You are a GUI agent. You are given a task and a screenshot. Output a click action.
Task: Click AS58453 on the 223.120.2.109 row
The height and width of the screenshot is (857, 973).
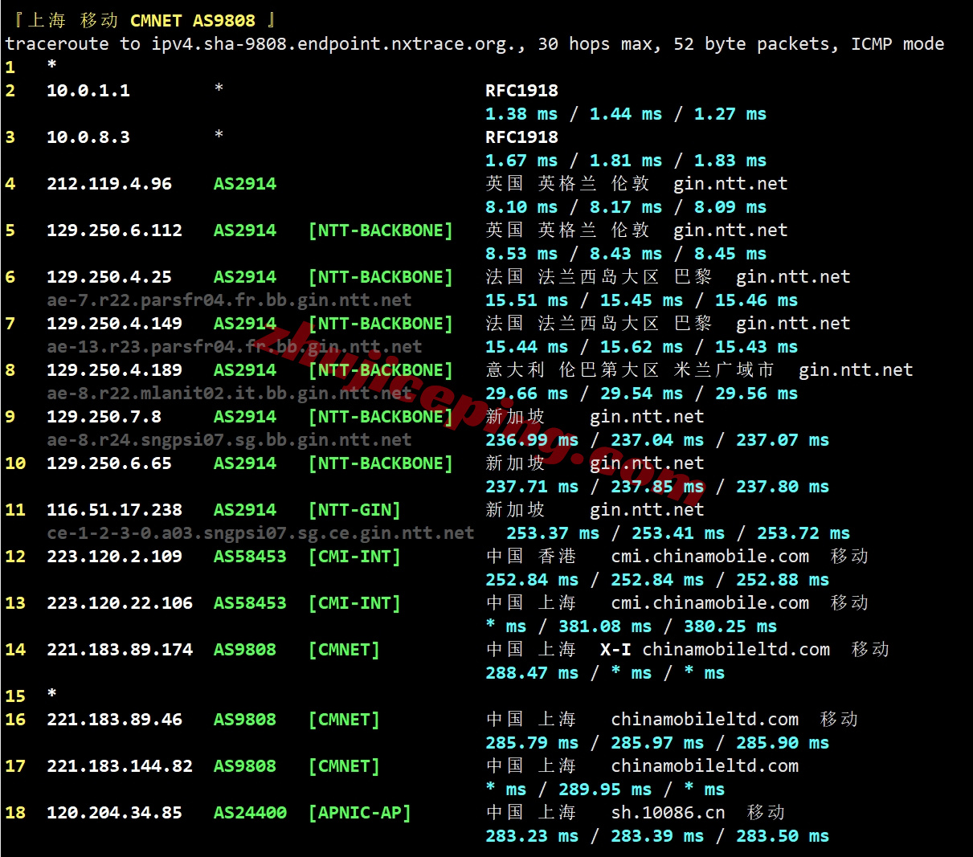pyautogui.click(x=250, y=557)
